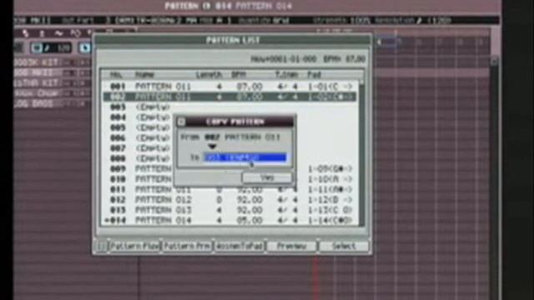Click the PATTERN LIST title bar
This screenshot has height=300, width=534.
[x=233, y=40]
